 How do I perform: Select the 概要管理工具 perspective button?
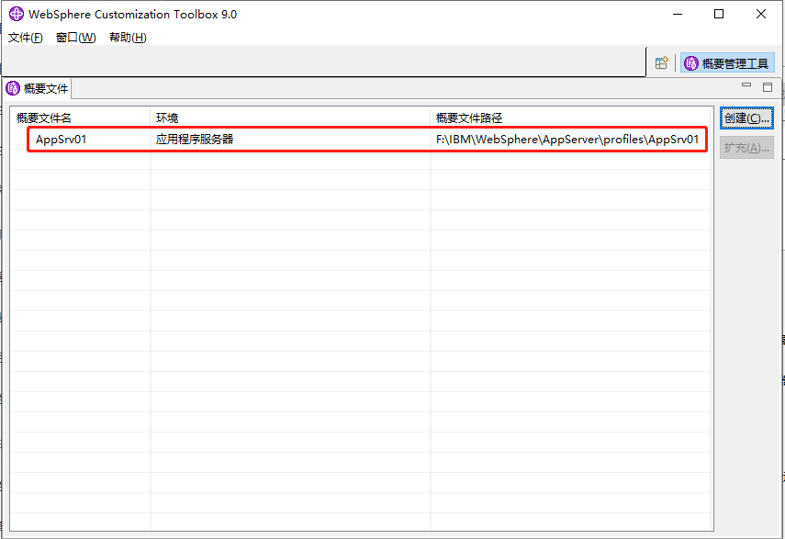tap(727, 63)
